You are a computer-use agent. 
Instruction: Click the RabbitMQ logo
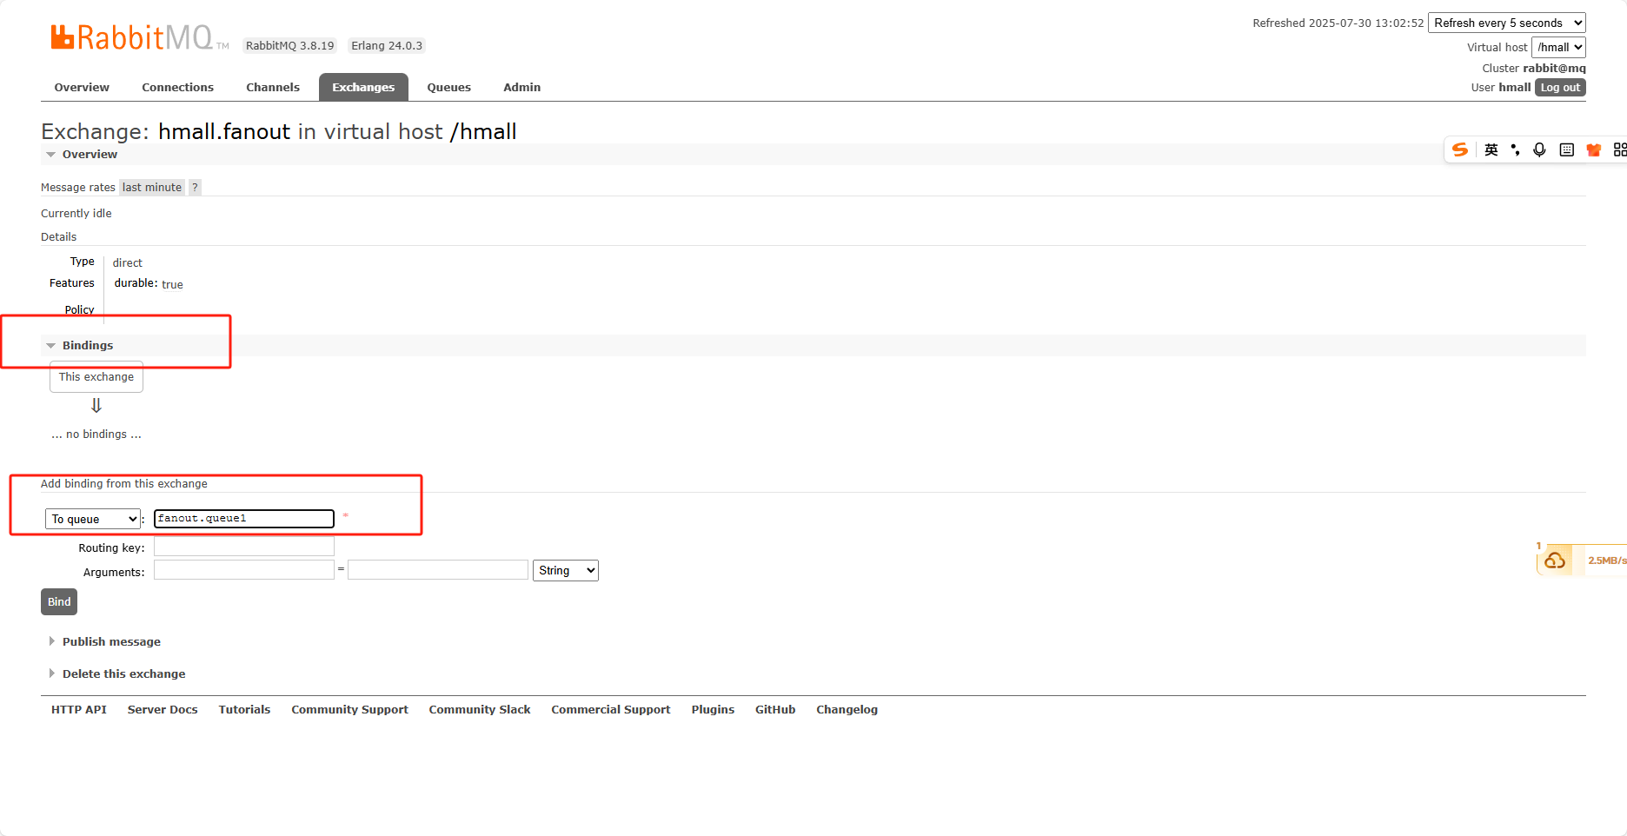tap(139, 37)
